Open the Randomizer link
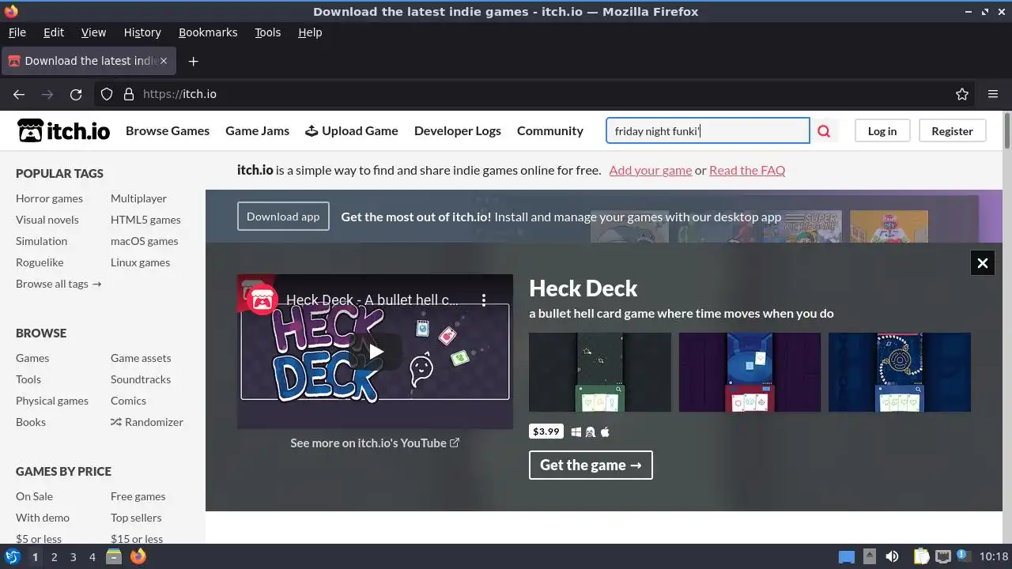Image resolution: width=1012 pixels, height=569 pixels. pos(147,422)
